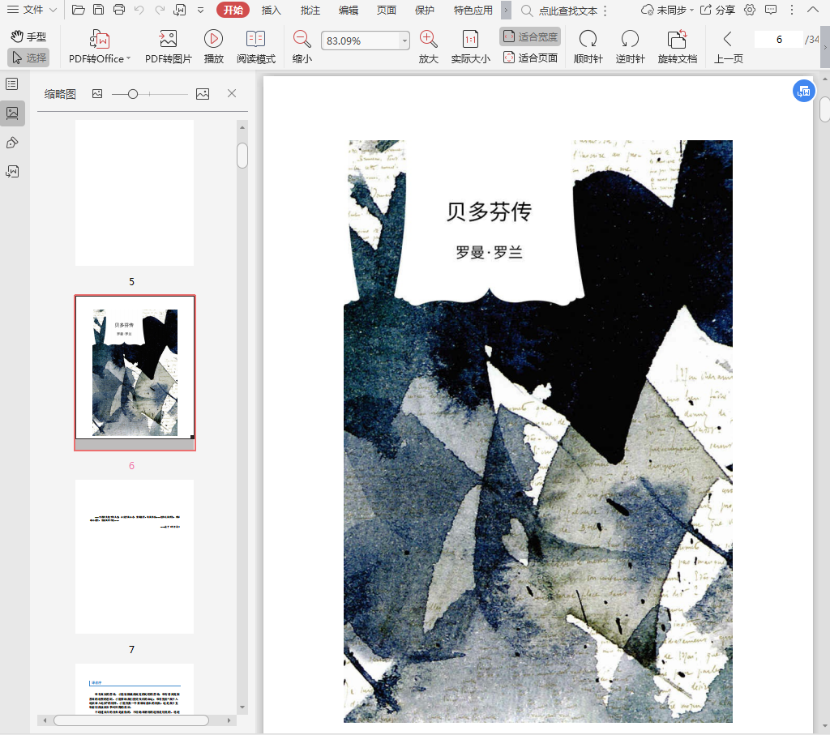
Task: Click the export-to-Word icon in quick toolbar
Action: (x=180, y=10)
